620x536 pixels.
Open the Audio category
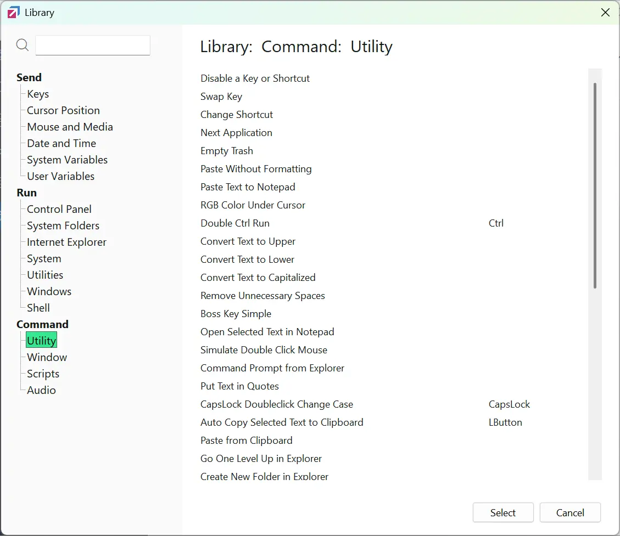(41, 390)
